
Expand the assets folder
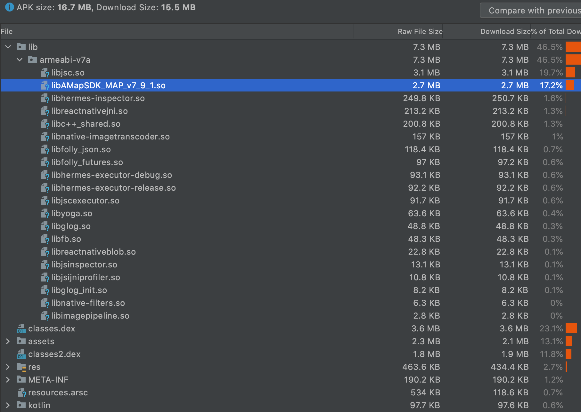pos(8,341)
